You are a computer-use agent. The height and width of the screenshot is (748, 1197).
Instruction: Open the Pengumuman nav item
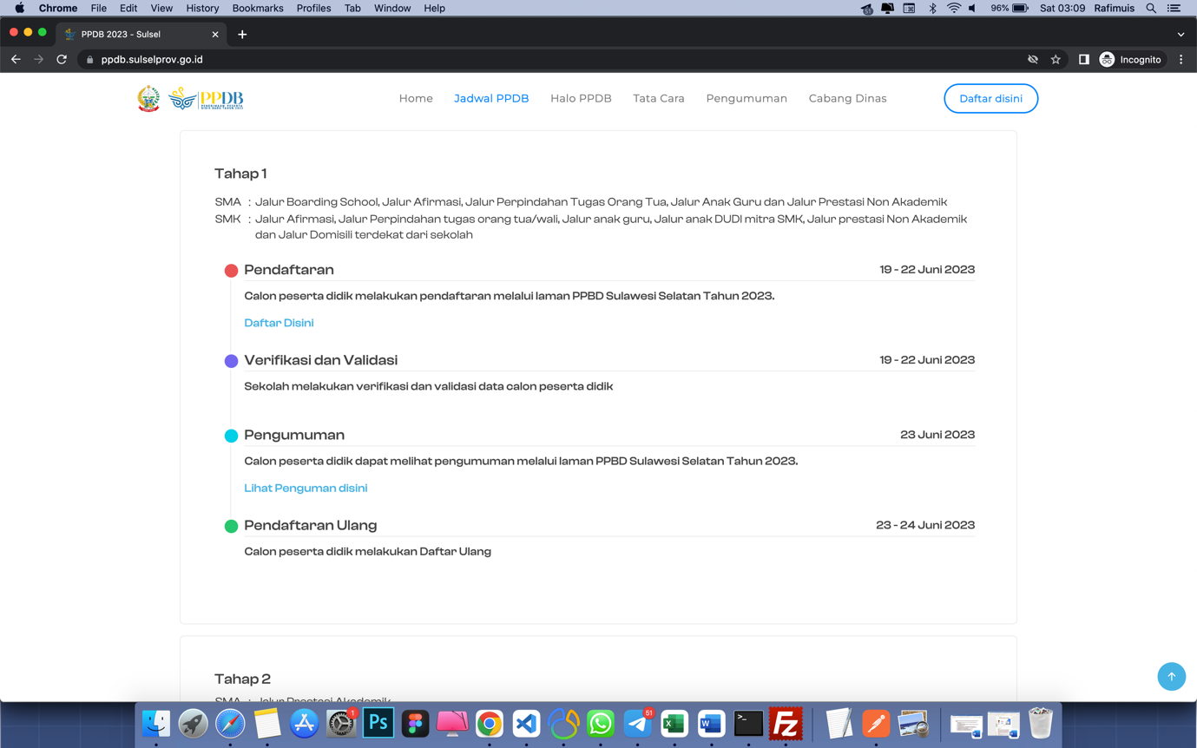746,99
